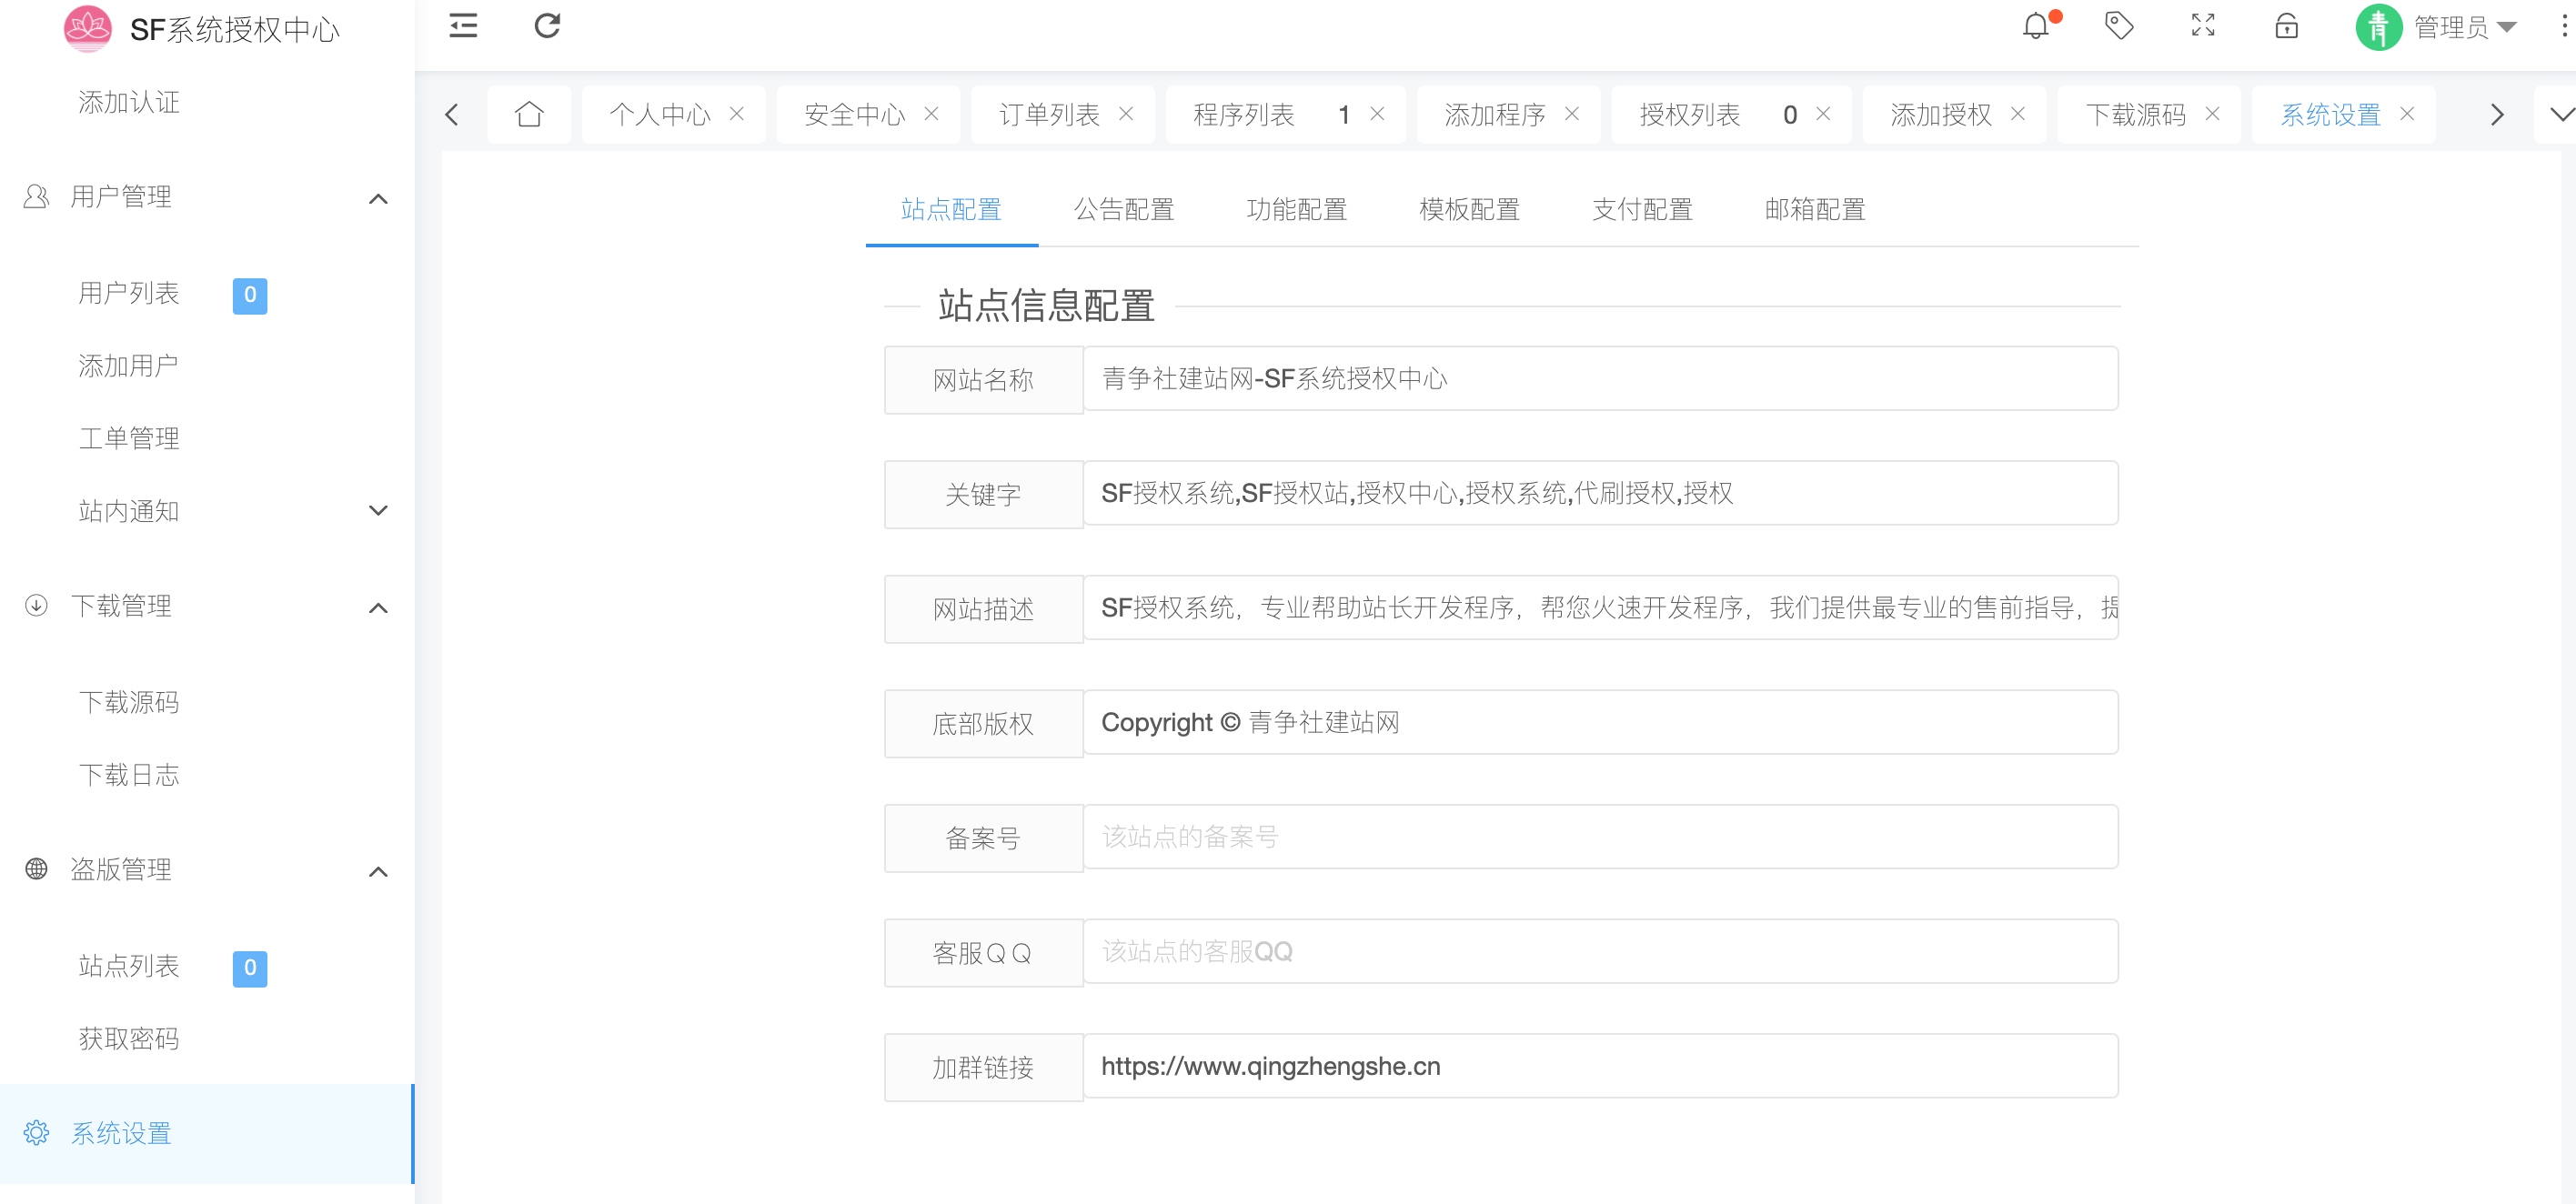This screenshot has width=2576, height=1204.
Task: Click the 盗版管理 globe icon
Action: pos(36,868)
